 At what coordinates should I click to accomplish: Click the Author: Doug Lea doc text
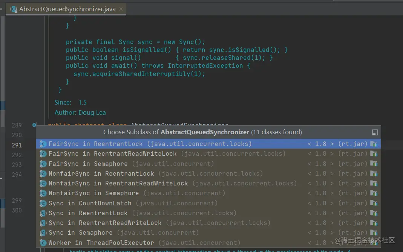(x=80, y=112)
